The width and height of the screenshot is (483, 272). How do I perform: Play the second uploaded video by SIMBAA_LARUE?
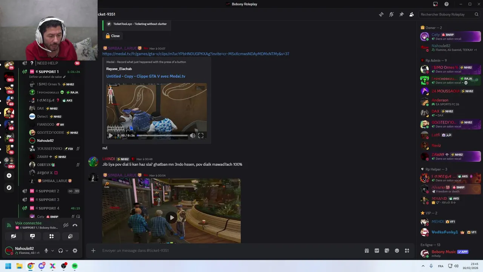[172, 217]
